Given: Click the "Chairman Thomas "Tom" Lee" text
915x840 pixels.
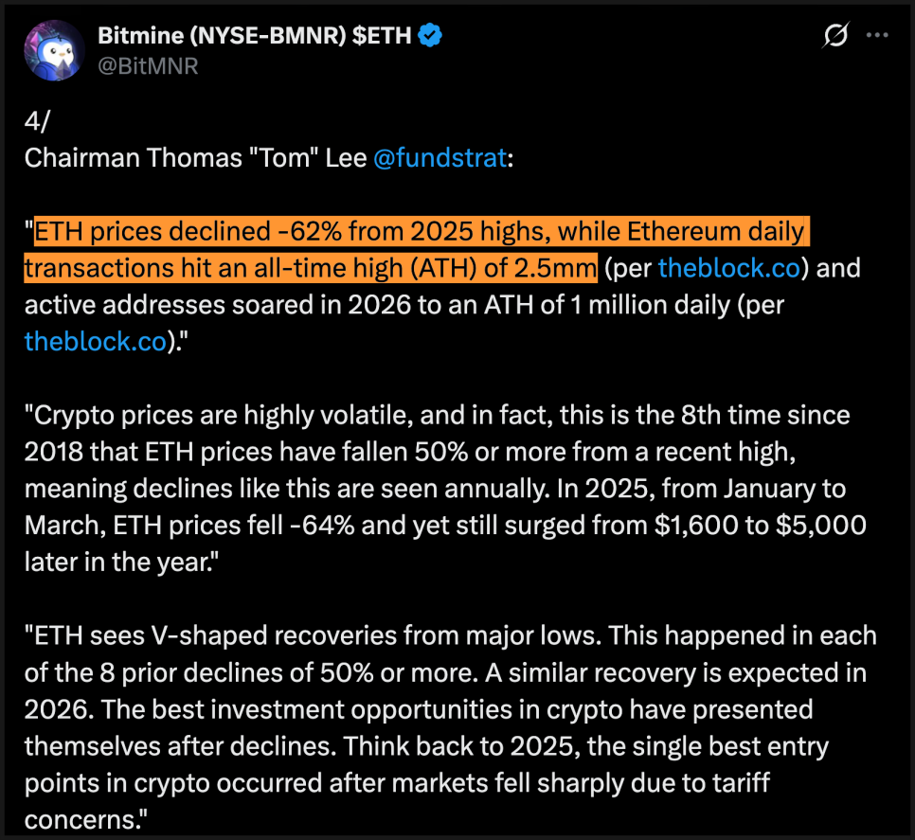Looking at the screenshot, I should click(x=195, y=156).
